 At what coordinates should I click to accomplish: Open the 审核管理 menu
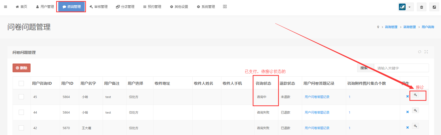click(99, 7)
